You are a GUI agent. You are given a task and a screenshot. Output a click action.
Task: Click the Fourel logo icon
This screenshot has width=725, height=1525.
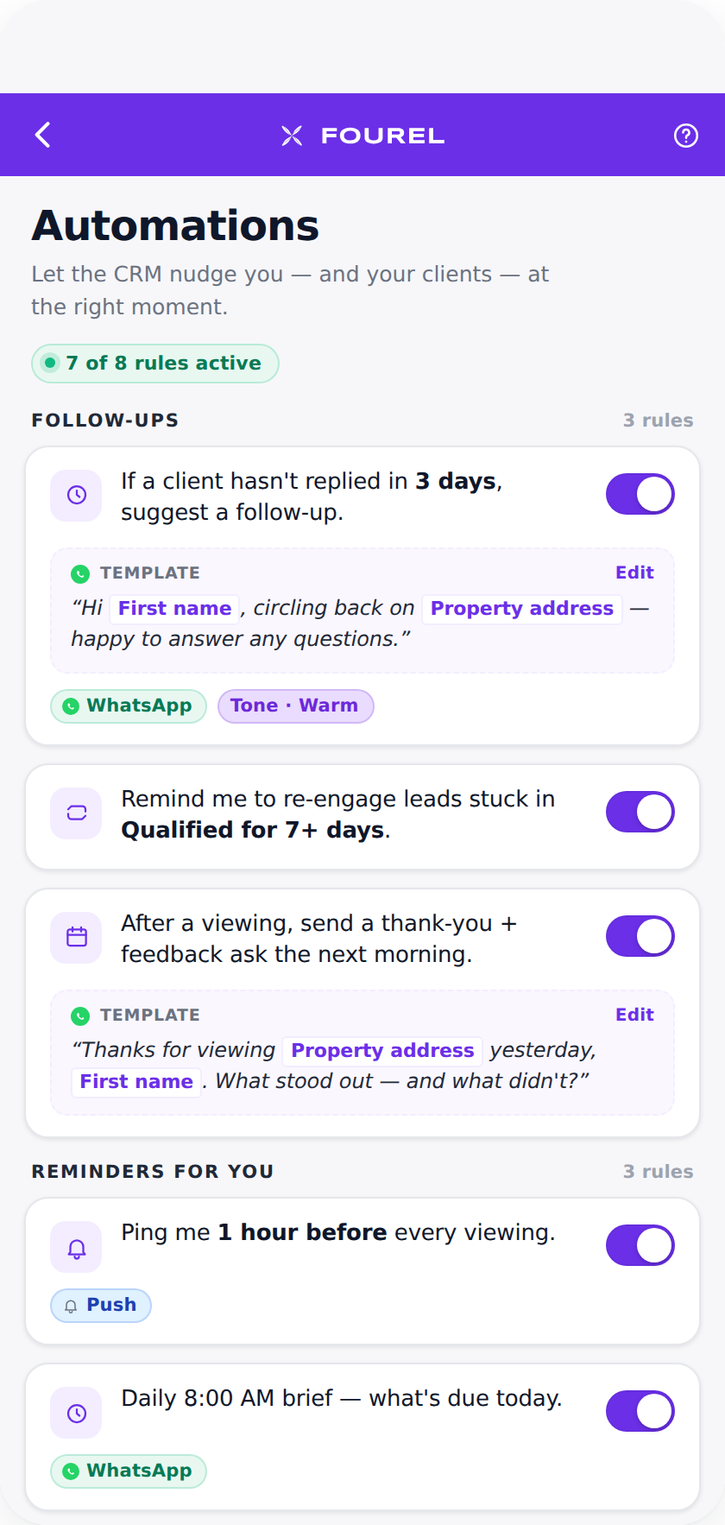pyautogui.click(x=292, y=136)
